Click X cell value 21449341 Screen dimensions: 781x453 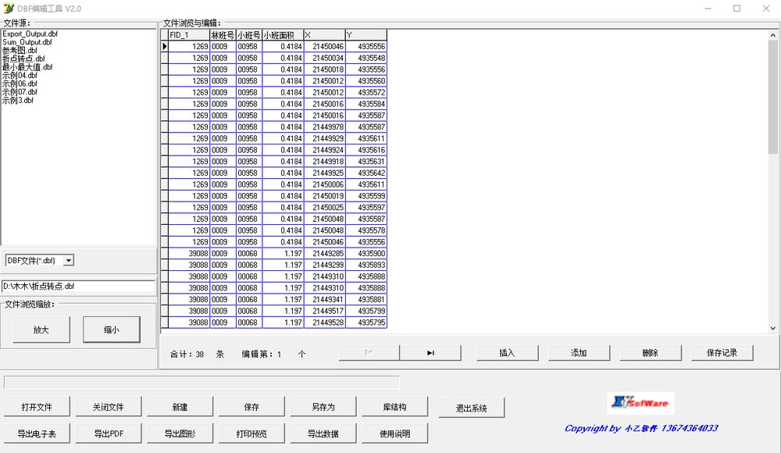point(324,299)
